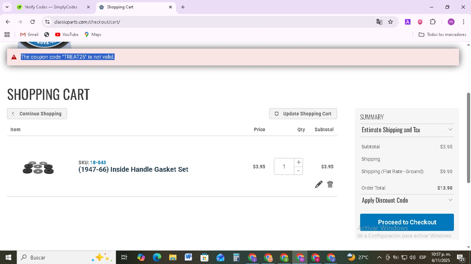Show hidden system tray icons
Image resolution: width=471 pixels, height=264 pixels.
(x=379, y=257)
